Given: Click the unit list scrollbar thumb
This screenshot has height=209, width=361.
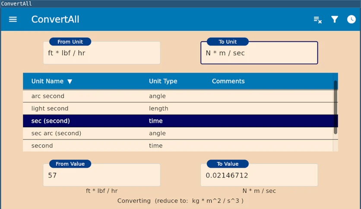Looking at the screenshot, I should click(336, 107).
